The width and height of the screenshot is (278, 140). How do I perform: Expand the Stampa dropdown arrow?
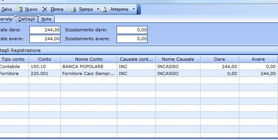point(98,9)
